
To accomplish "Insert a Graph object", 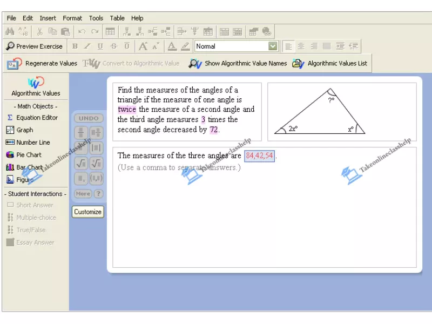I will pyautogui.click(x=19, y=130).
